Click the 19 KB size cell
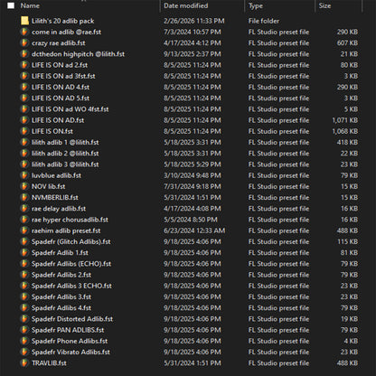This screenshot has width=376, height=376. [x=349, y=319]
